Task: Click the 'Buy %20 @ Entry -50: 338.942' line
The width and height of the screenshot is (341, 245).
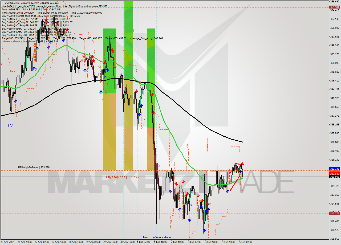Action: click(20, 32)
